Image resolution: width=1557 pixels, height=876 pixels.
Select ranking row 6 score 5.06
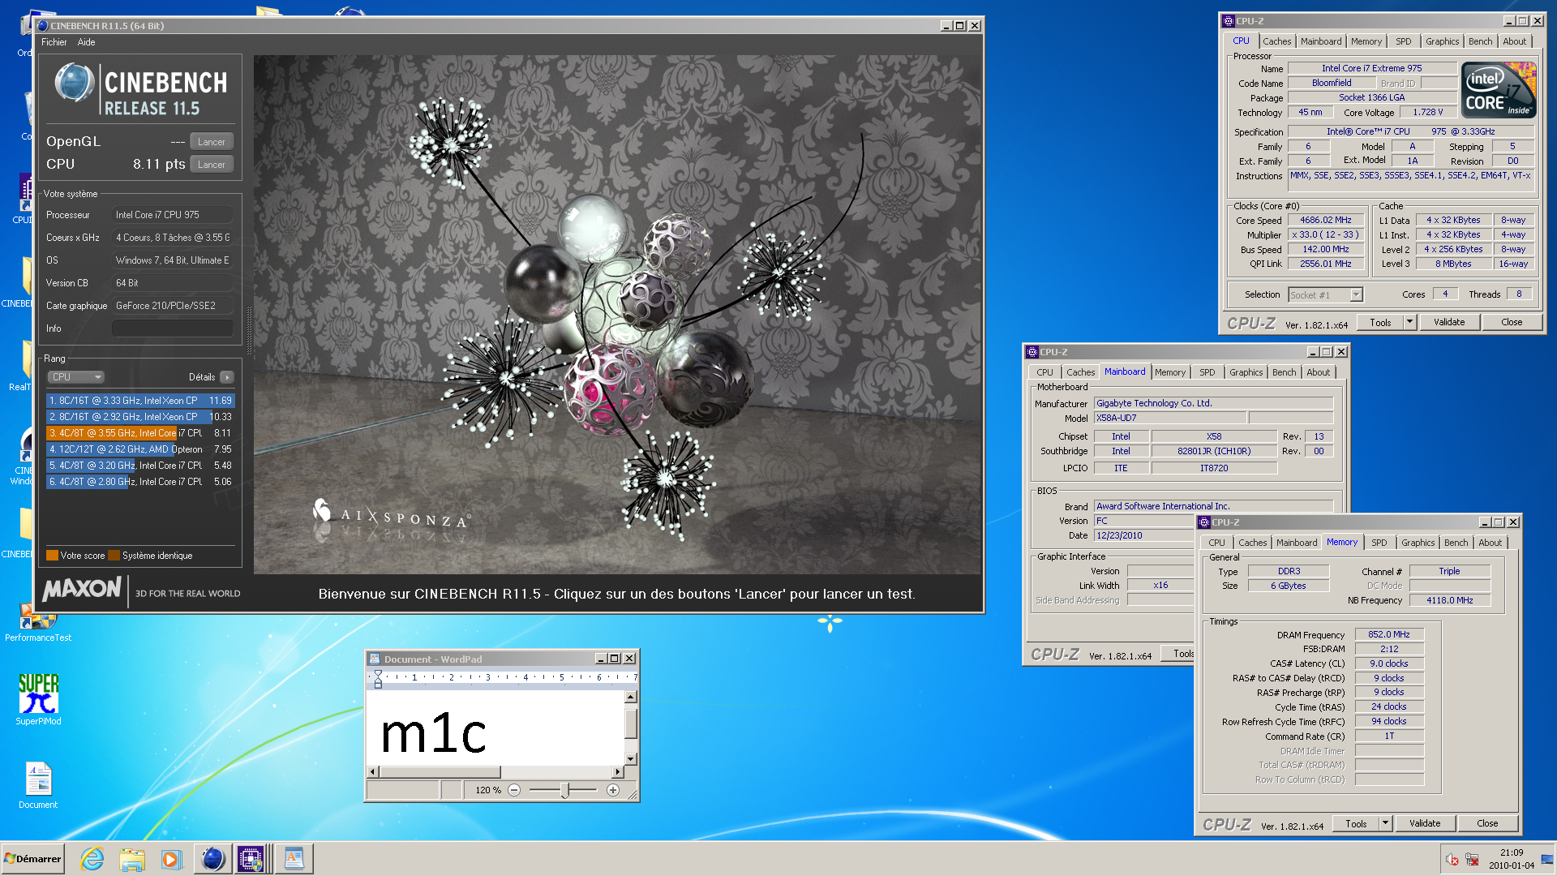click(x=140, y=482)
